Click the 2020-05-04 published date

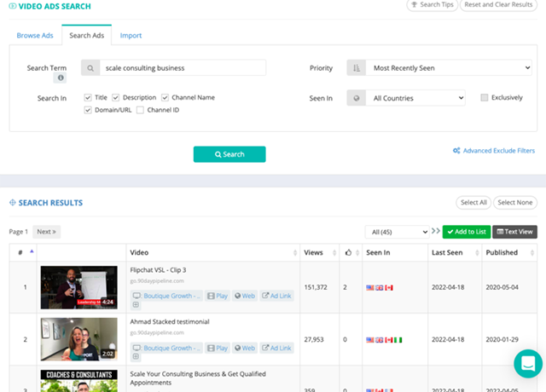coord(502,287)
